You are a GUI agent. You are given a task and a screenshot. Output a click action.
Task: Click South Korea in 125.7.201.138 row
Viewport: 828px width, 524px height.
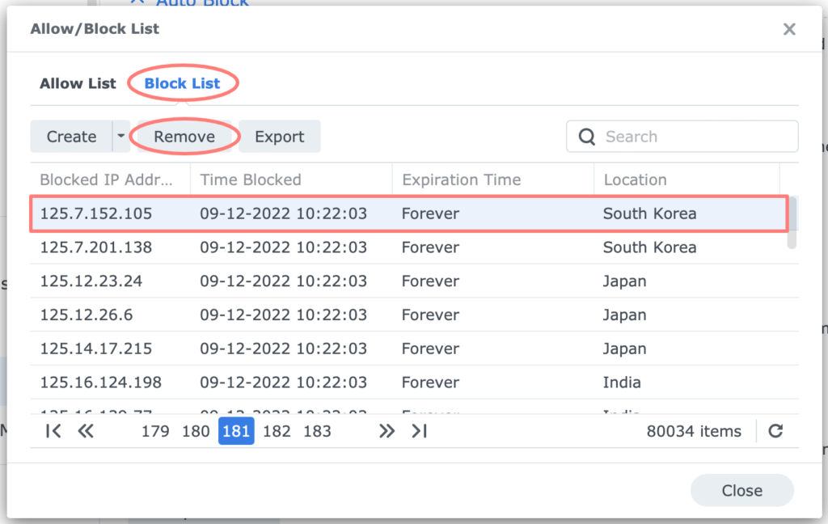[649, 247]
